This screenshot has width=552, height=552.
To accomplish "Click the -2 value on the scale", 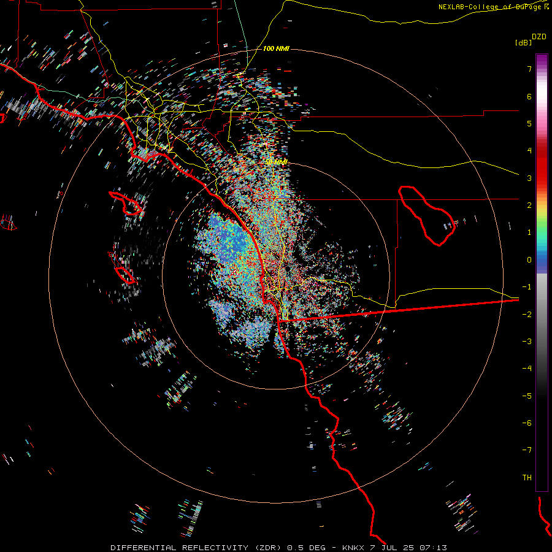I will [x=527, y=315].
